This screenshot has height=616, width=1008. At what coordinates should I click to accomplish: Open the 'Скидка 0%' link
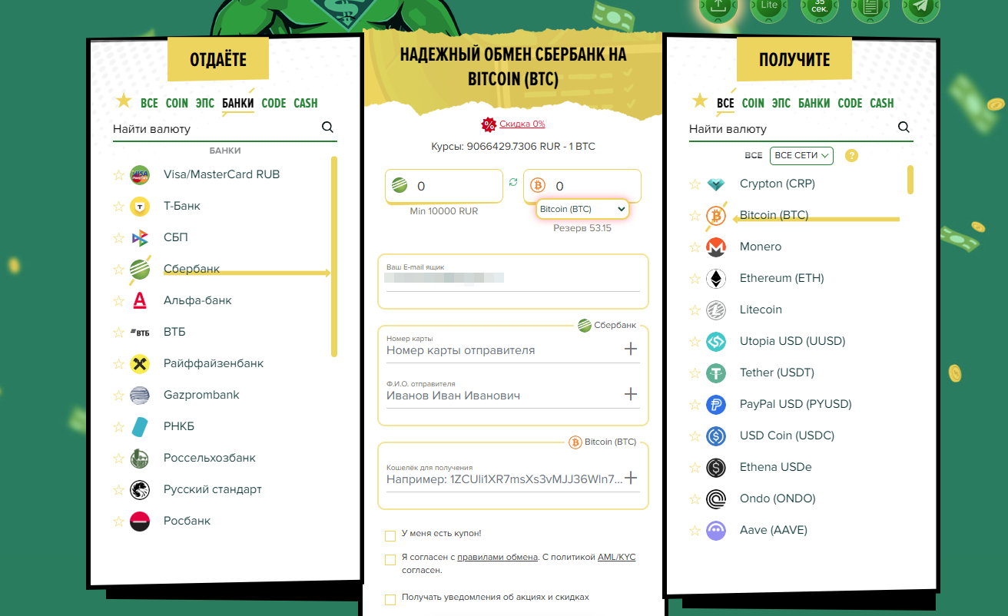522,124
